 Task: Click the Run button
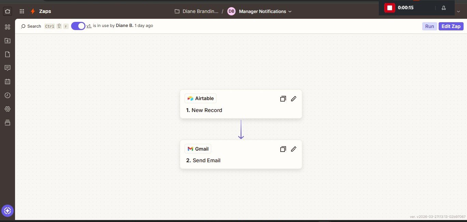point(430,26)
